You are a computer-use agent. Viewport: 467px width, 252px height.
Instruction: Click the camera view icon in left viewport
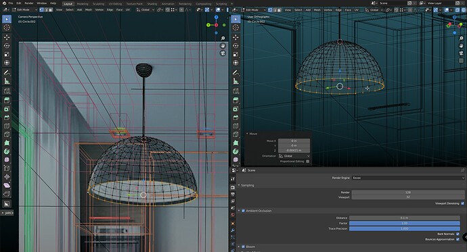click(x=223, y=53)
